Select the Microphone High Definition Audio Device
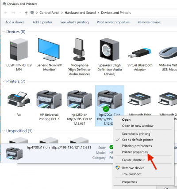 click(79, 49)
